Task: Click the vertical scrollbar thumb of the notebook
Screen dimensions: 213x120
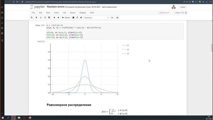Action: (x=212, y=48)
